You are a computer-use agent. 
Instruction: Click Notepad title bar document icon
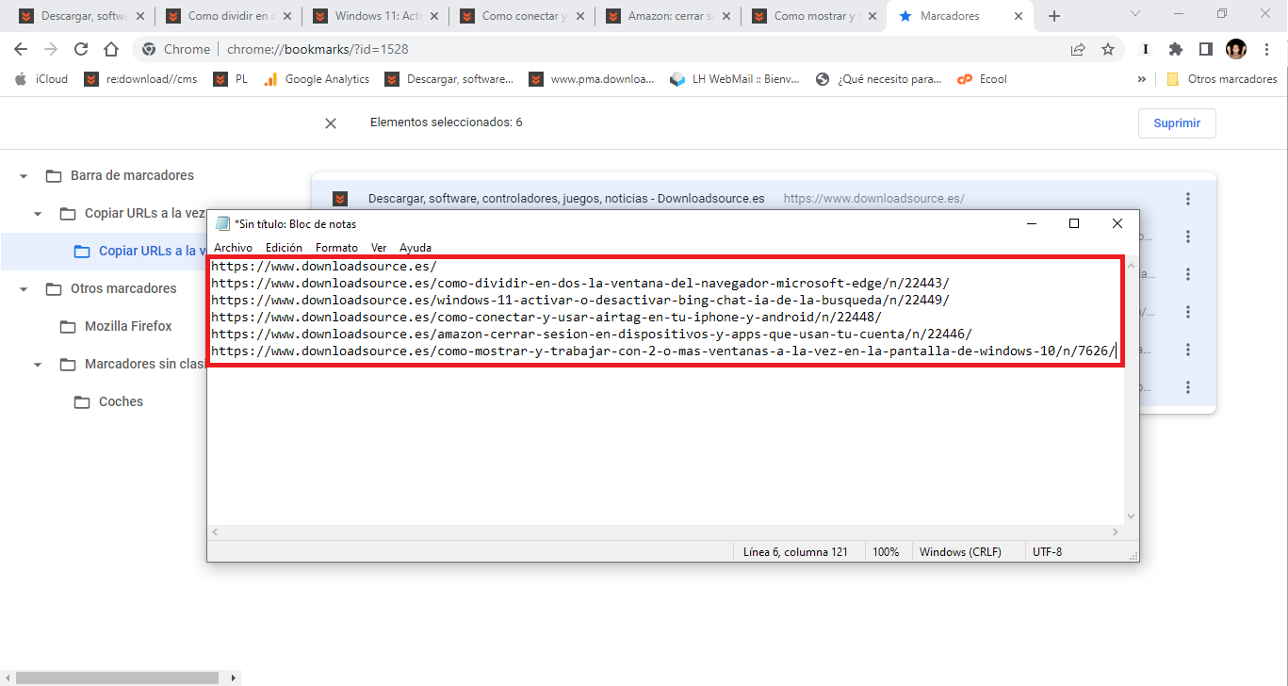tap(222, 223)
